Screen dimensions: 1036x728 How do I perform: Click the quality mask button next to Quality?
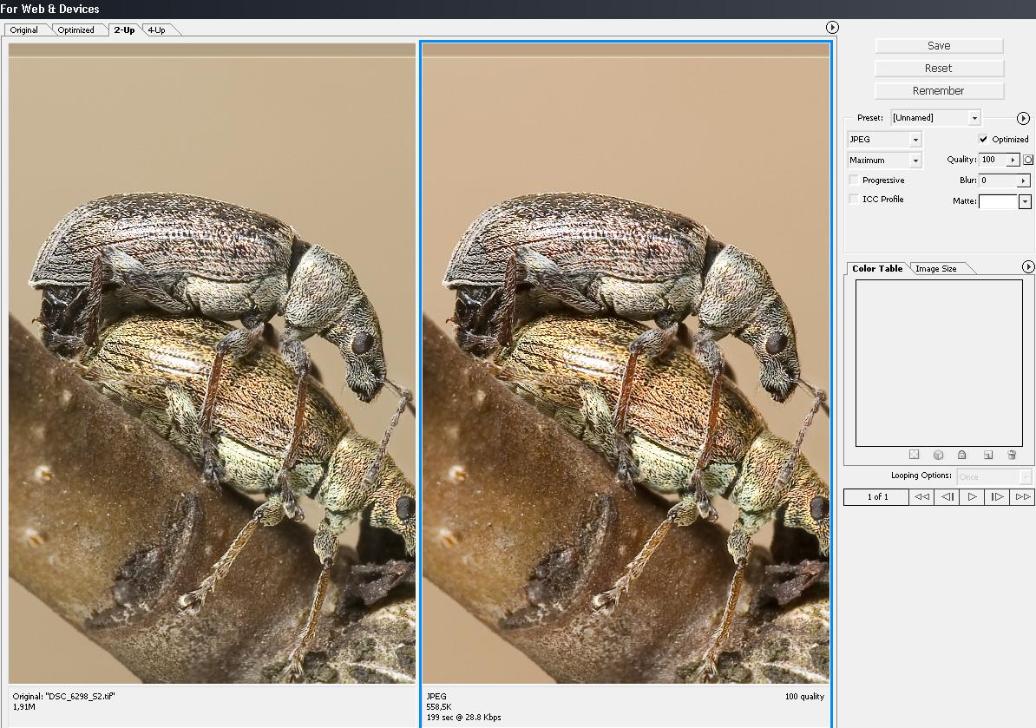coord(1028,160)
